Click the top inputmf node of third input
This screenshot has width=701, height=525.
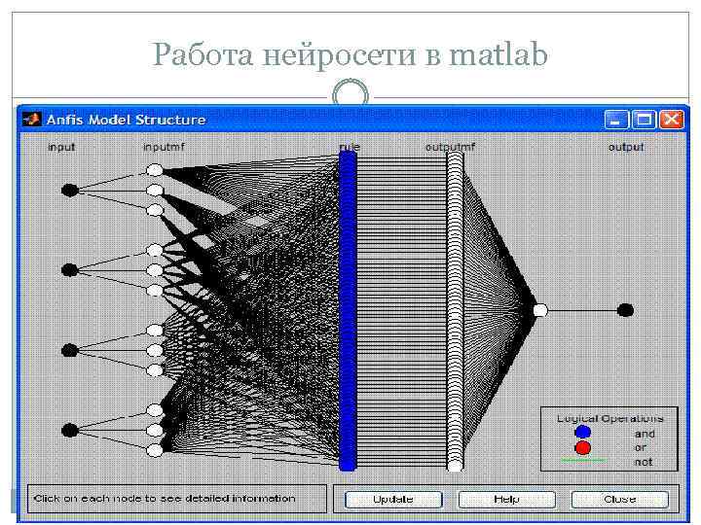(155, 331)
